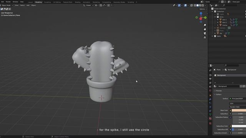Open the Modifiers wrench tab icon
This screenshot has width=246, height=138.
210,99
